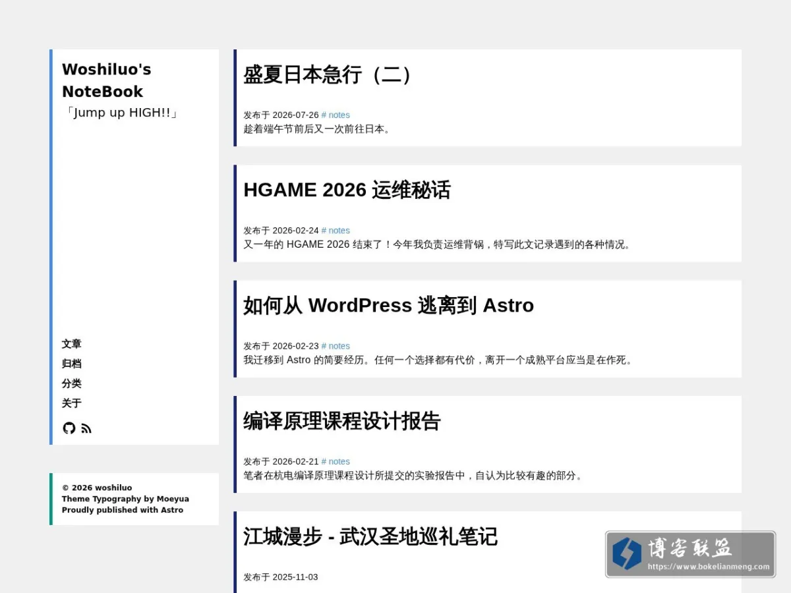Viewport: 791px width, 593px height.
Task: Click summary 趁着端午节前后又一次前往日本。
Action: (x=318, y=129)
